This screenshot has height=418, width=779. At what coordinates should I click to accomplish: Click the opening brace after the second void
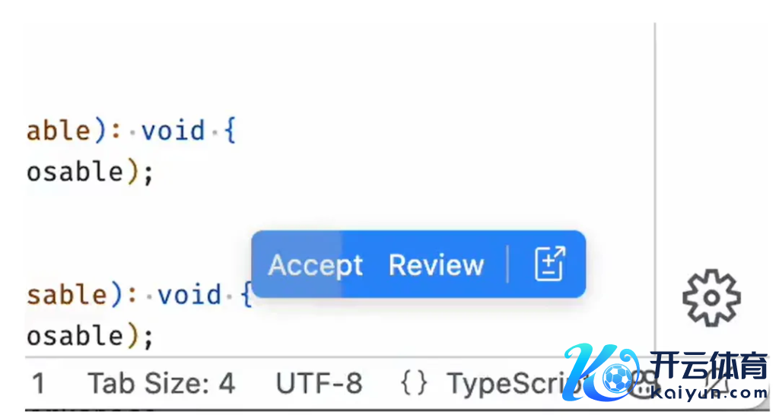[x=246, y=294]
